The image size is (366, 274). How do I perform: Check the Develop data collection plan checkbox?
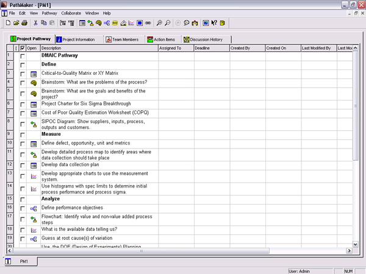[x=23, y=166]
